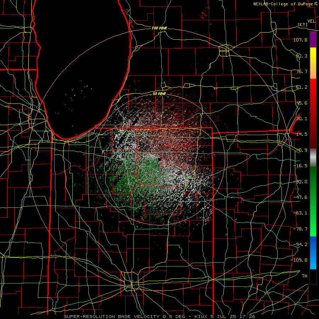Select the -78.7 velocity scale value
This screenshot has width=319, height=319.
click(x=300, y=229)
